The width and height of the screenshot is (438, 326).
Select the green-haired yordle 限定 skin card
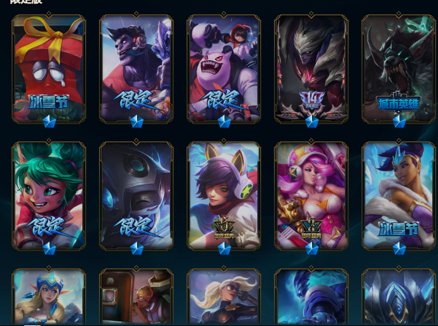pyautogui.click(x=49, y=196)
